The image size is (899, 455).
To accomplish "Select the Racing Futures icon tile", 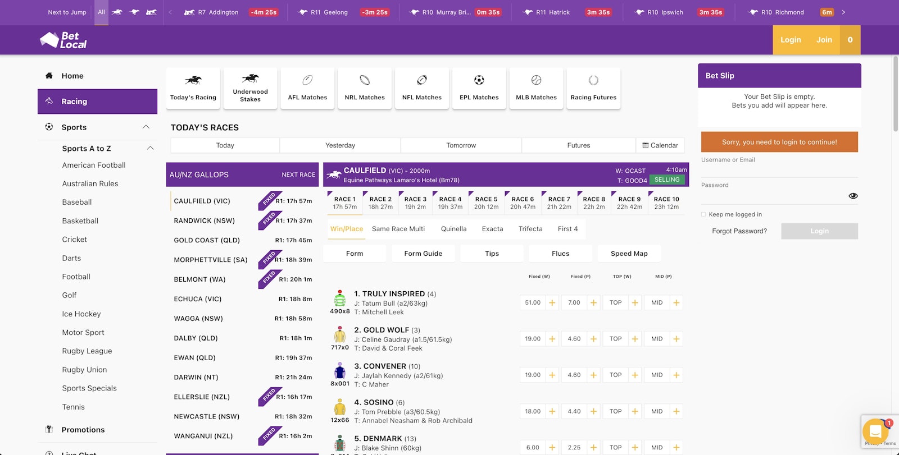I will click(x=593, y=80).
